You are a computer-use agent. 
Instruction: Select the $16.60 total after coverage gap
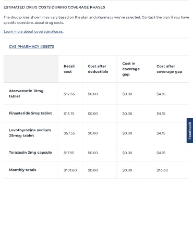162,170
